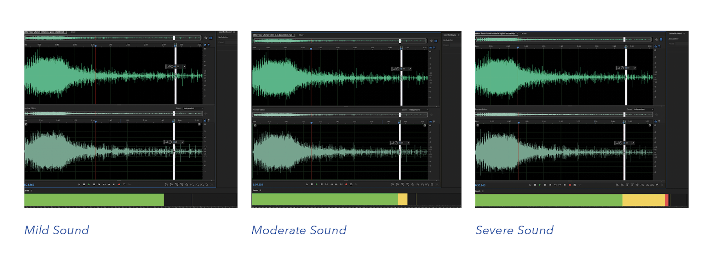Toggle snapping magnet in Moderate Sound upper editor
This screenshot has height=262, width=717.
(430, 48)
